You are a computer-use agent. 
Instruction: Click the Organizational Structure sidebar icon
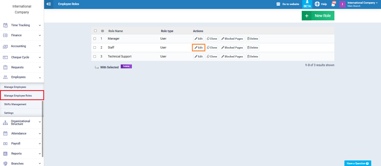5,123
